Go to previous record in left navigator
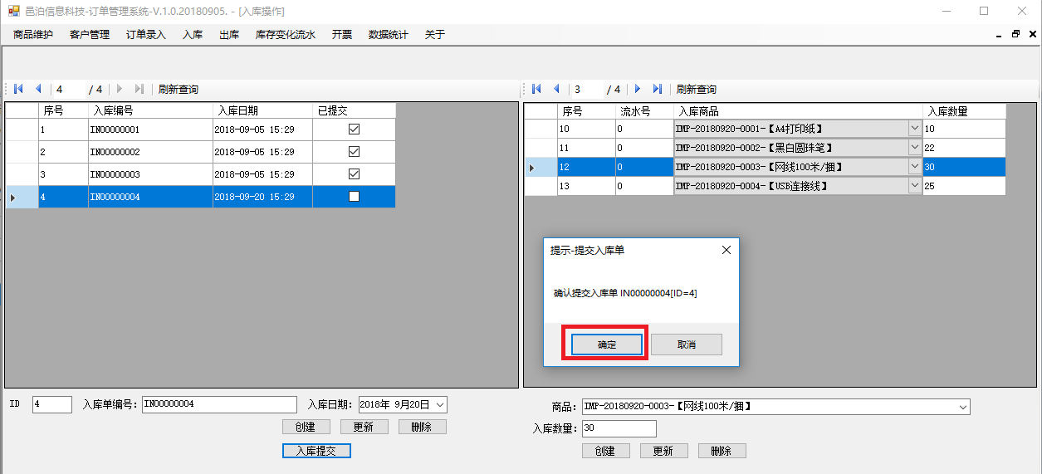 point(37,89)
